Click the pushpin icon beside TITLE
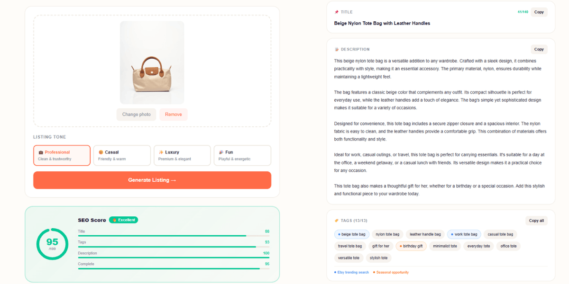 (x=337, y=12)
